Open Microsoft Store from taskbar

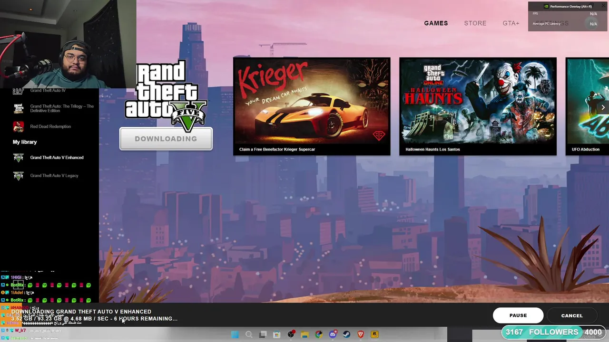click(x=276, y=334)
